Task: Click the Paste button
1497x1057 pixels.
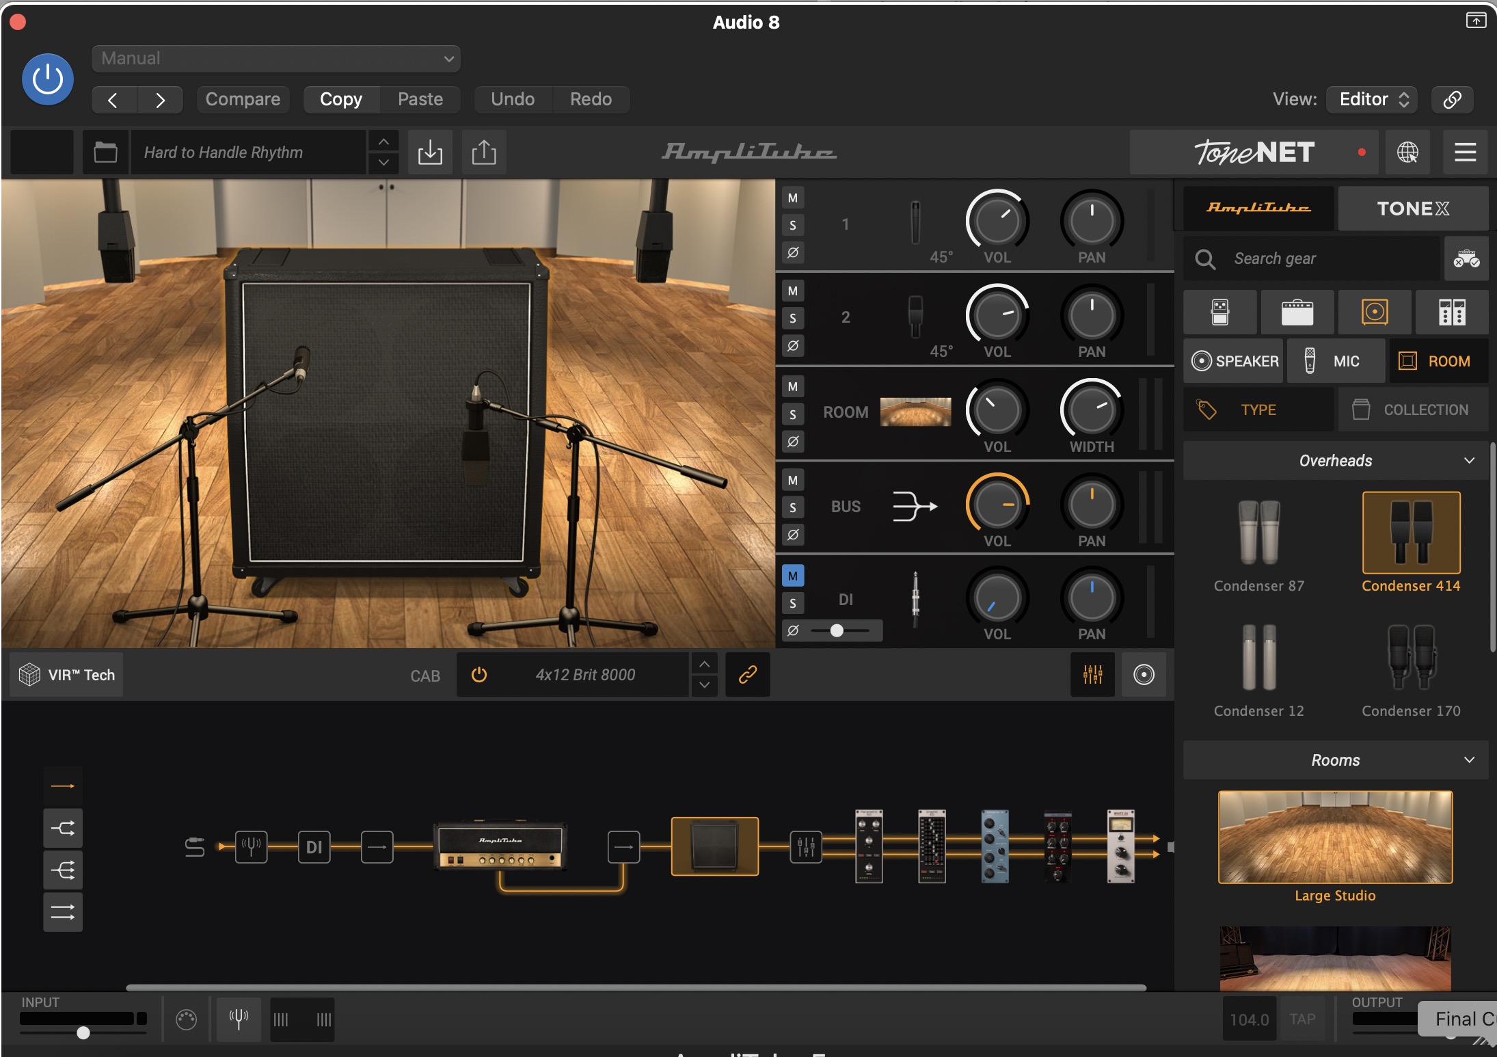Action: coord(420,100)
